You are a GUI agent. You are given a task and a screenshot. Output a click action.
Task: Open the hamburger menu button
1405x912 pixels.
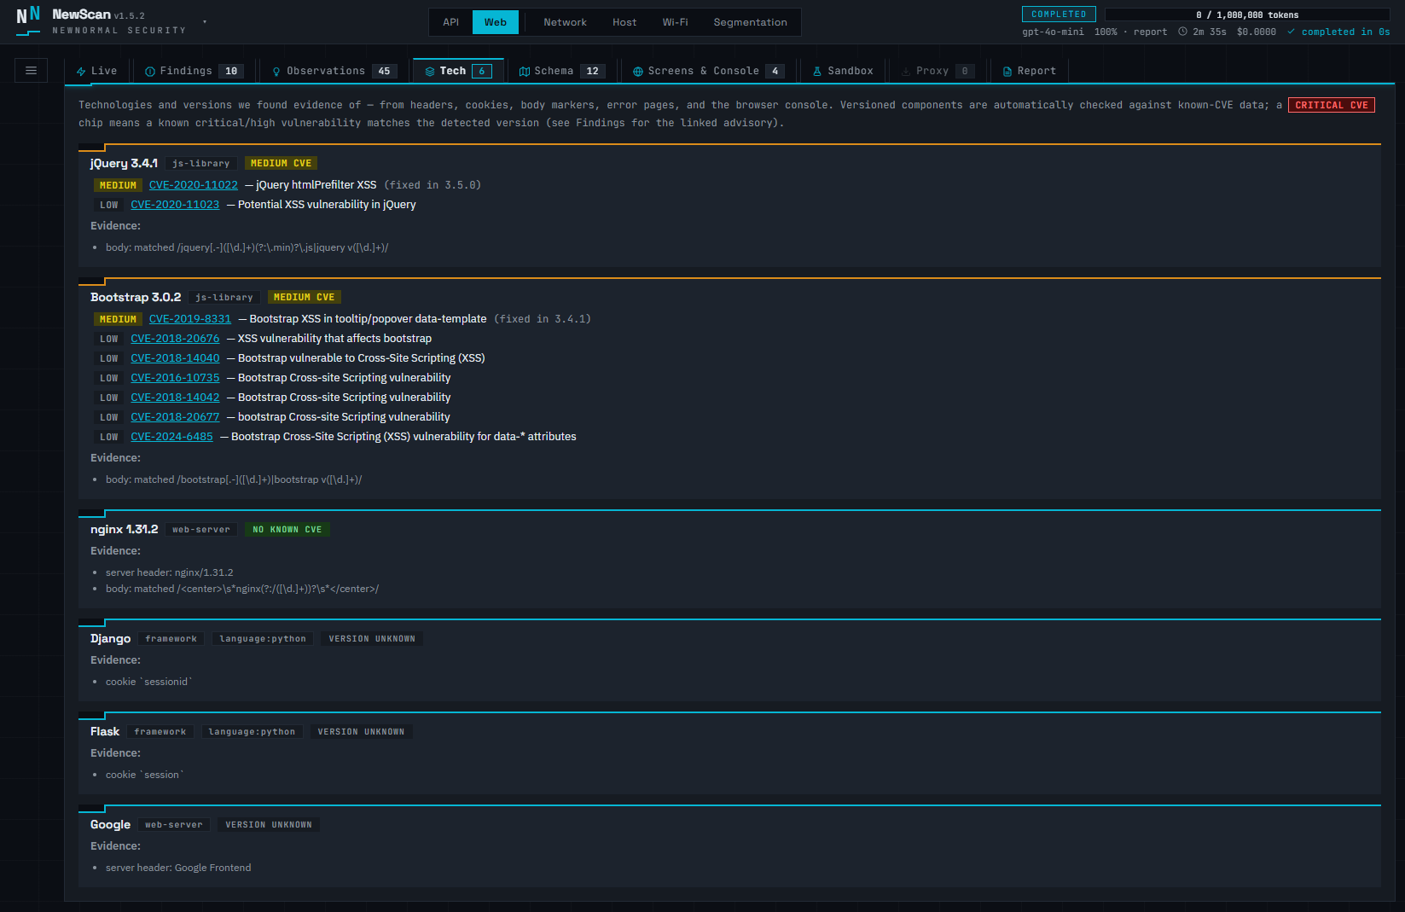pyautogui.click(x=31, y=70)
